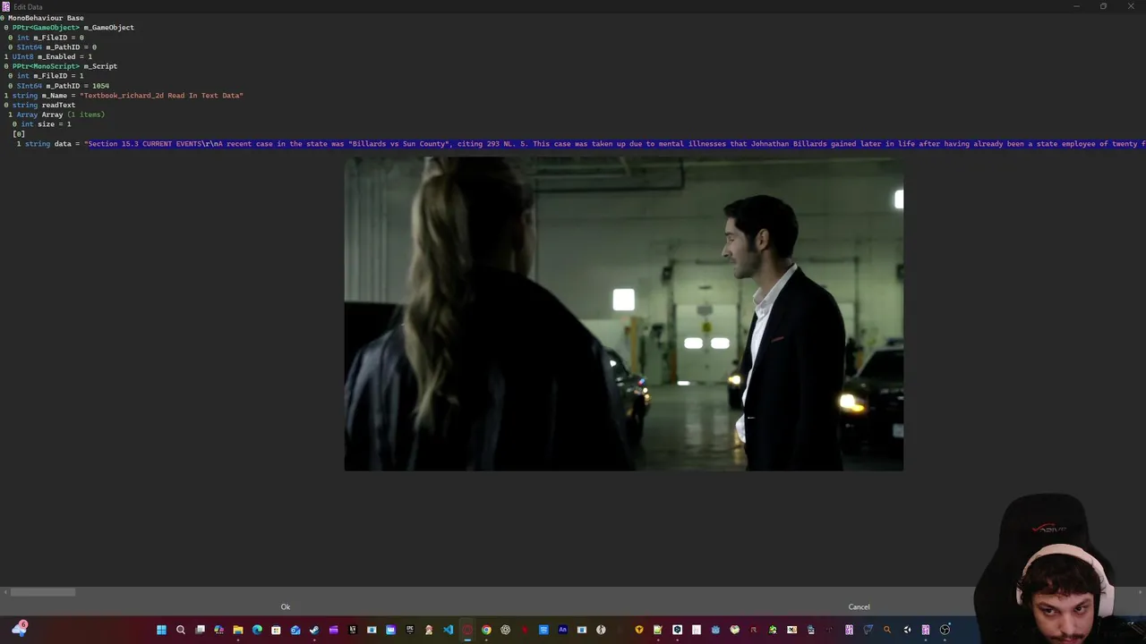Select the string data Section 15.3 row
This screenshot has height=644, width=1146.
click(x=581, y=144)
